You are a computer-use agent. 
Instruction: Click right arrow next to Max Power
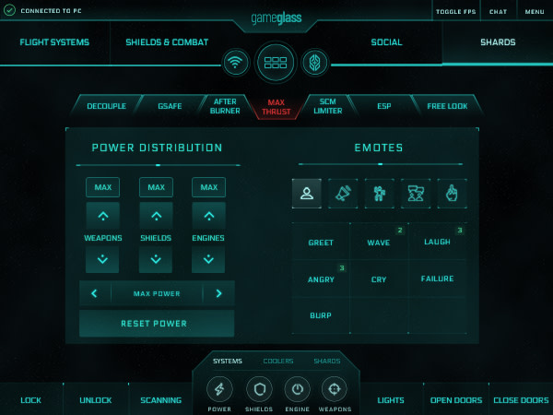tap(218, 294)
